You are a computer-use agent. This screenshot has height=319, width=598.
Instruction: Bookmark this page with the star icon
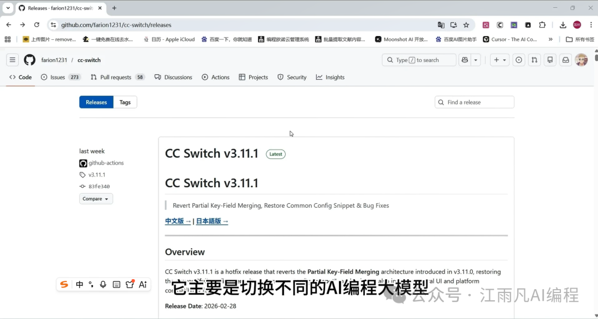click(466, 25)
